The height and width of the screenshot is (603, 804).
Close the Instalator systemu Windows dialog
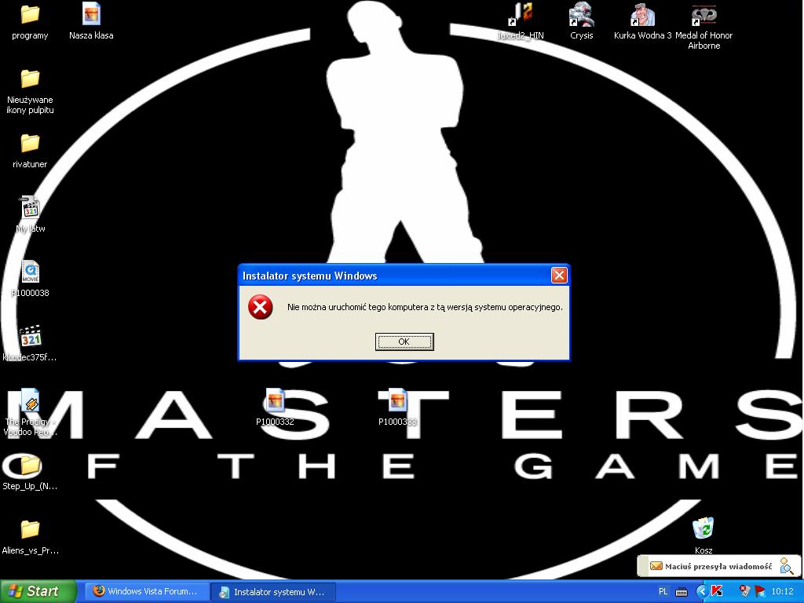click(559, 276)
